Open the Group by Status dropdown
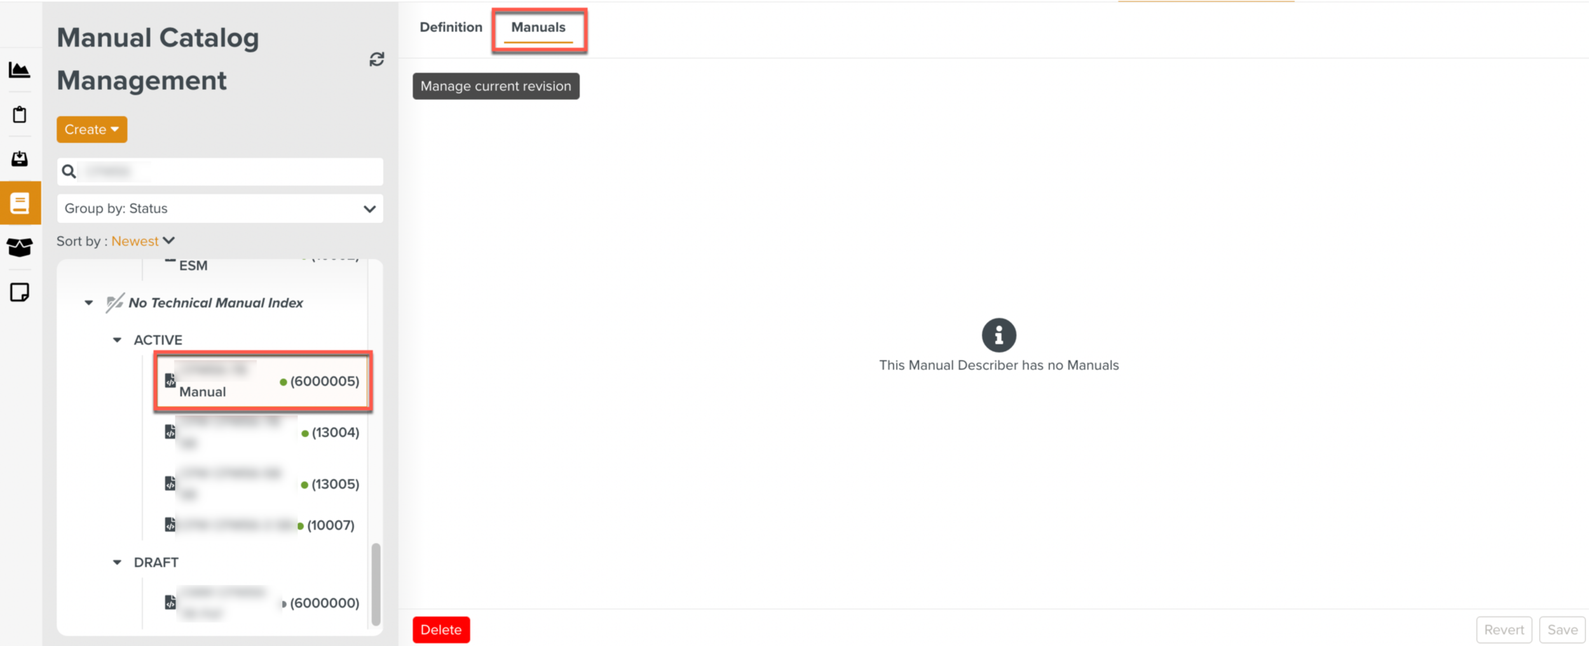Viewport: 1589px width, 646px height. [x=219, y=209]
